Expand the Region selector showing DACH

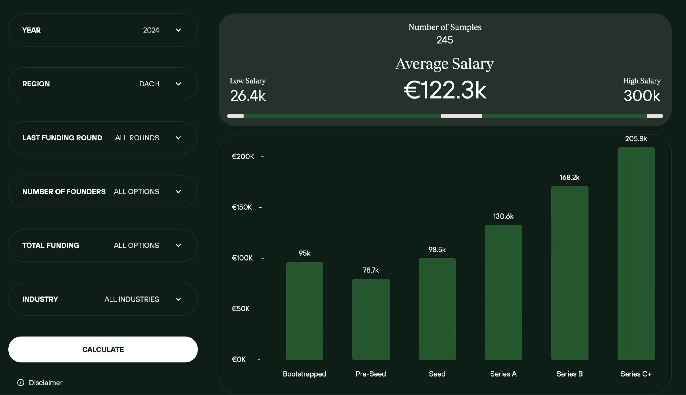click(103, 84)
